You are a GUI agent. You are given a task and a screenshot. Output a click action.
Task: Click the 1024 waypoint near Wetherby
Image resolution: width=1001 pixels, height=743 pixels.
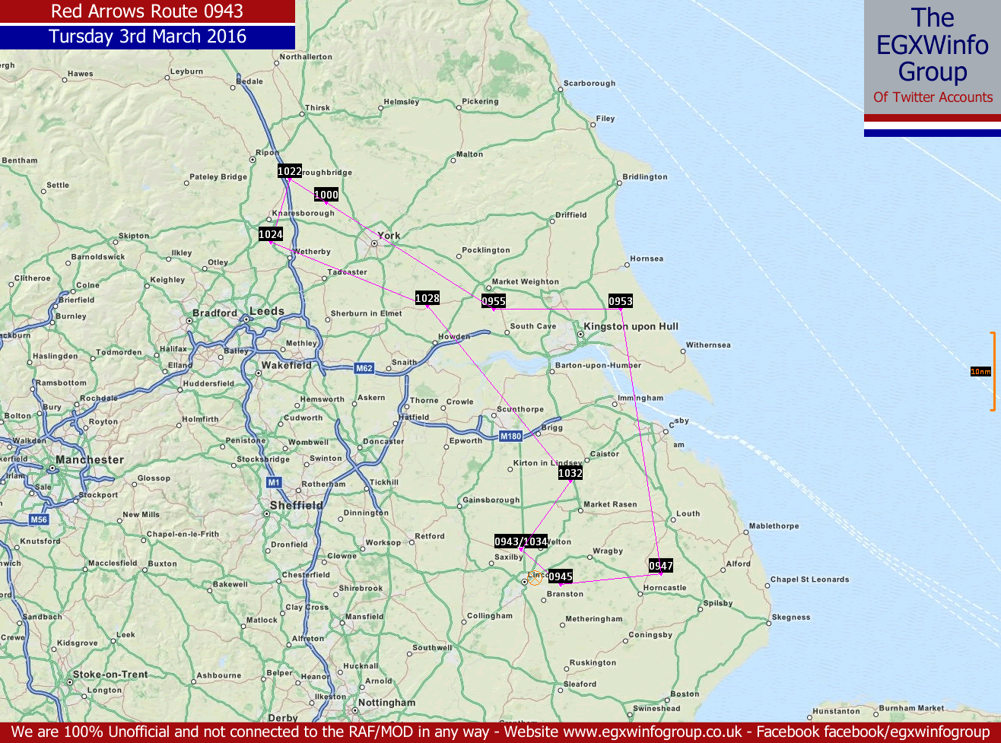coord(271,235)
